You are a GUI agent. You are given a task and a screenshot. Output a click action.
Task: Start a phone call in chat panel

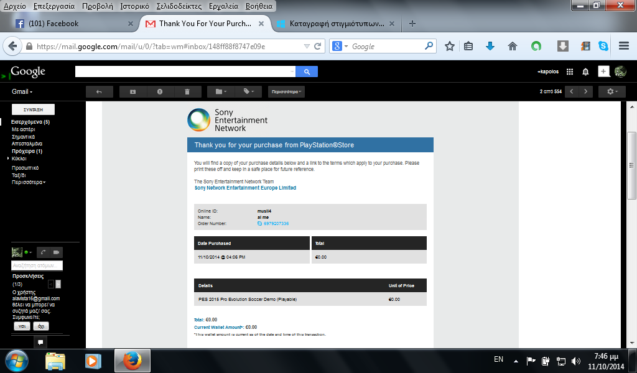(x=43, y=252)
